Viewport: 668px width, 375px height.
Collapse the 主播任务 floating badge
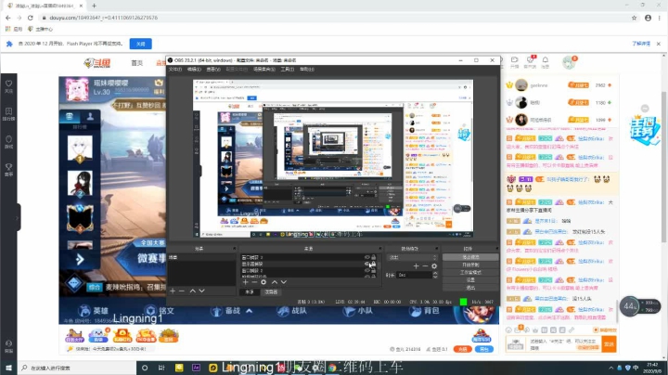(x=645, y=109)
